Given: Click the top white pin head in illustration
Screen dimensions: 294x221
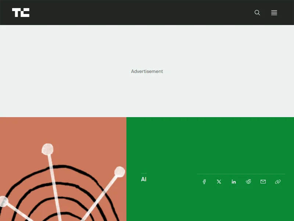Looking at the screenshot, I should click(x=47, y=149).
